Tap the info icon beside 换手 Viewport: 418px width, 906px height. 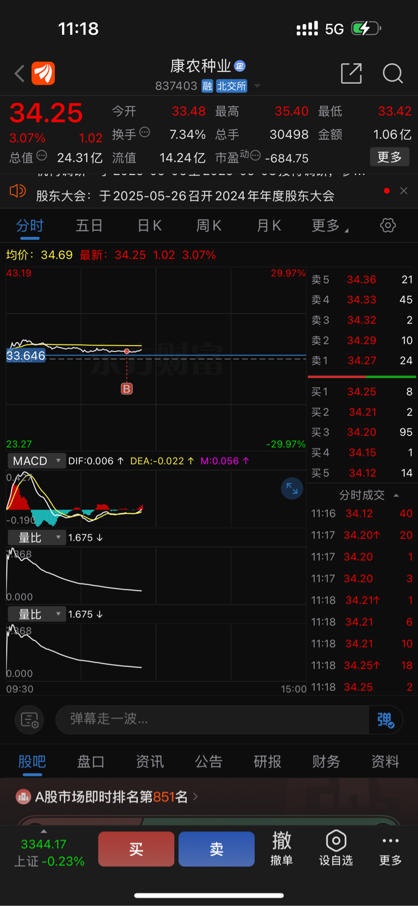point(145,132)
